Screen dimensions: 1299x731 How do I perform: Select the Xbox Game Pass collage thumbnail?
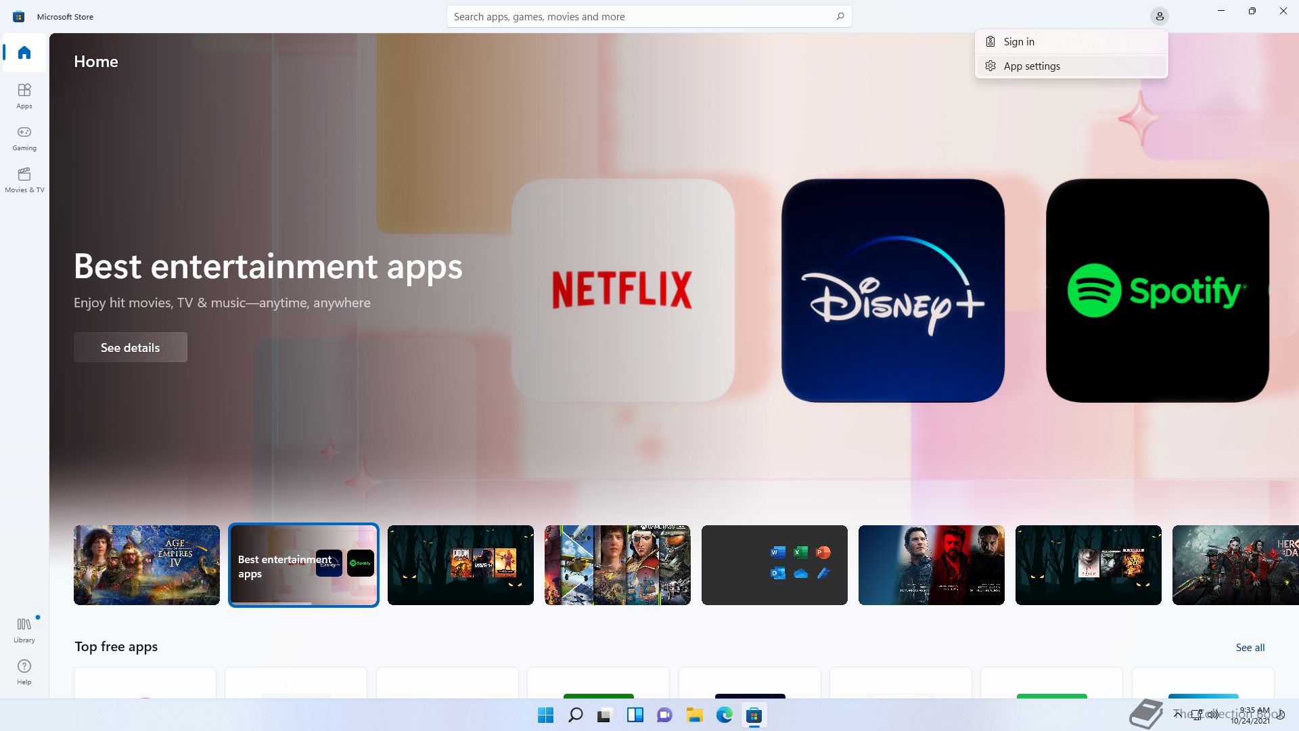click(618, 565)
